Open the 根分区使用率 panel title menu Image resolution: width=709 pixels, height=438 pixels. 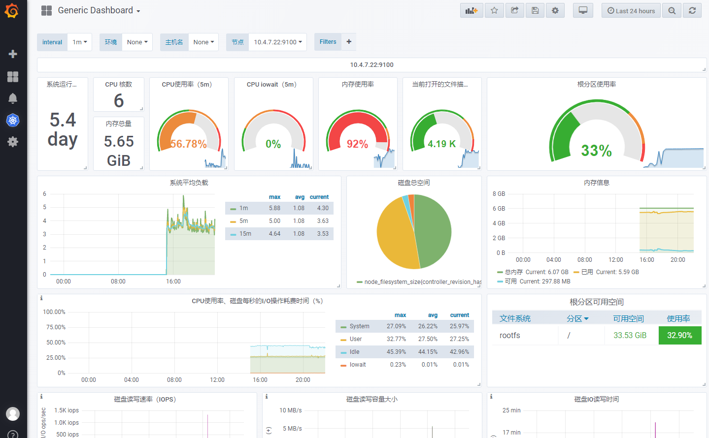[597, 84]
